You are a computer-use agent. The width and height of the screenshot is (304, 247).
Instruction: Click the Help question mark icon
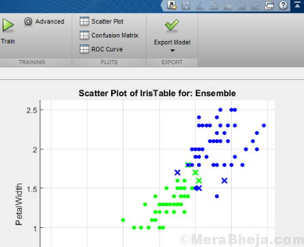click(283, 5)
